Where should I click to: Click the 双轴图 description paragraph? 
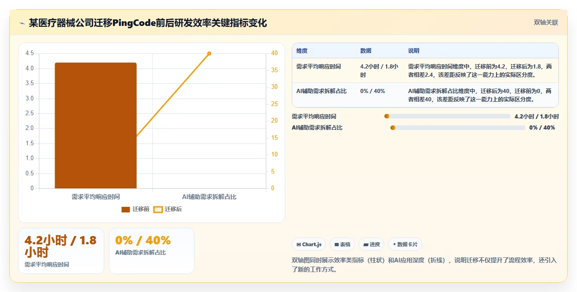click(424, 265)
